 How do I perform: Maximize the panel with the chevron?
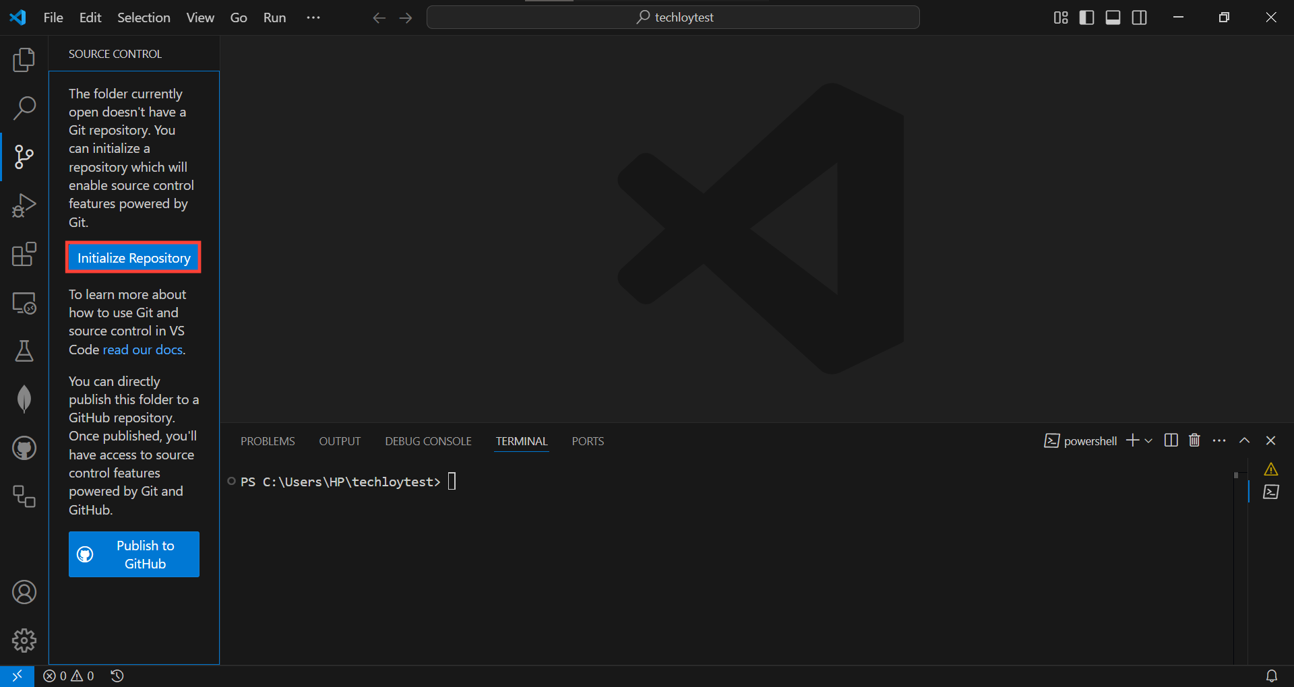(x=1245, y=440)
